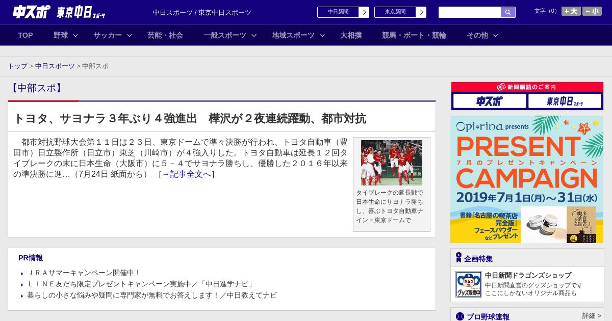Open the サッカー navigation menu

108,35
